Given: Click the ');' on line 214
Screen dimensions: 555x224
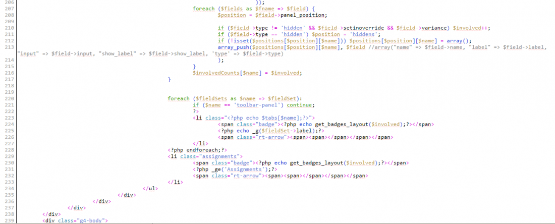Looking at the screenshot, I should 220,60.
